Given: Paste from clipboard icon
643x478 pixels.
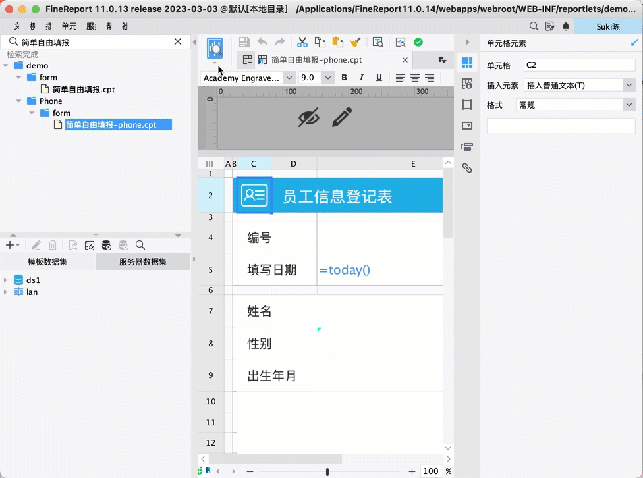Looking at the screenshot, I should [337, 42].
